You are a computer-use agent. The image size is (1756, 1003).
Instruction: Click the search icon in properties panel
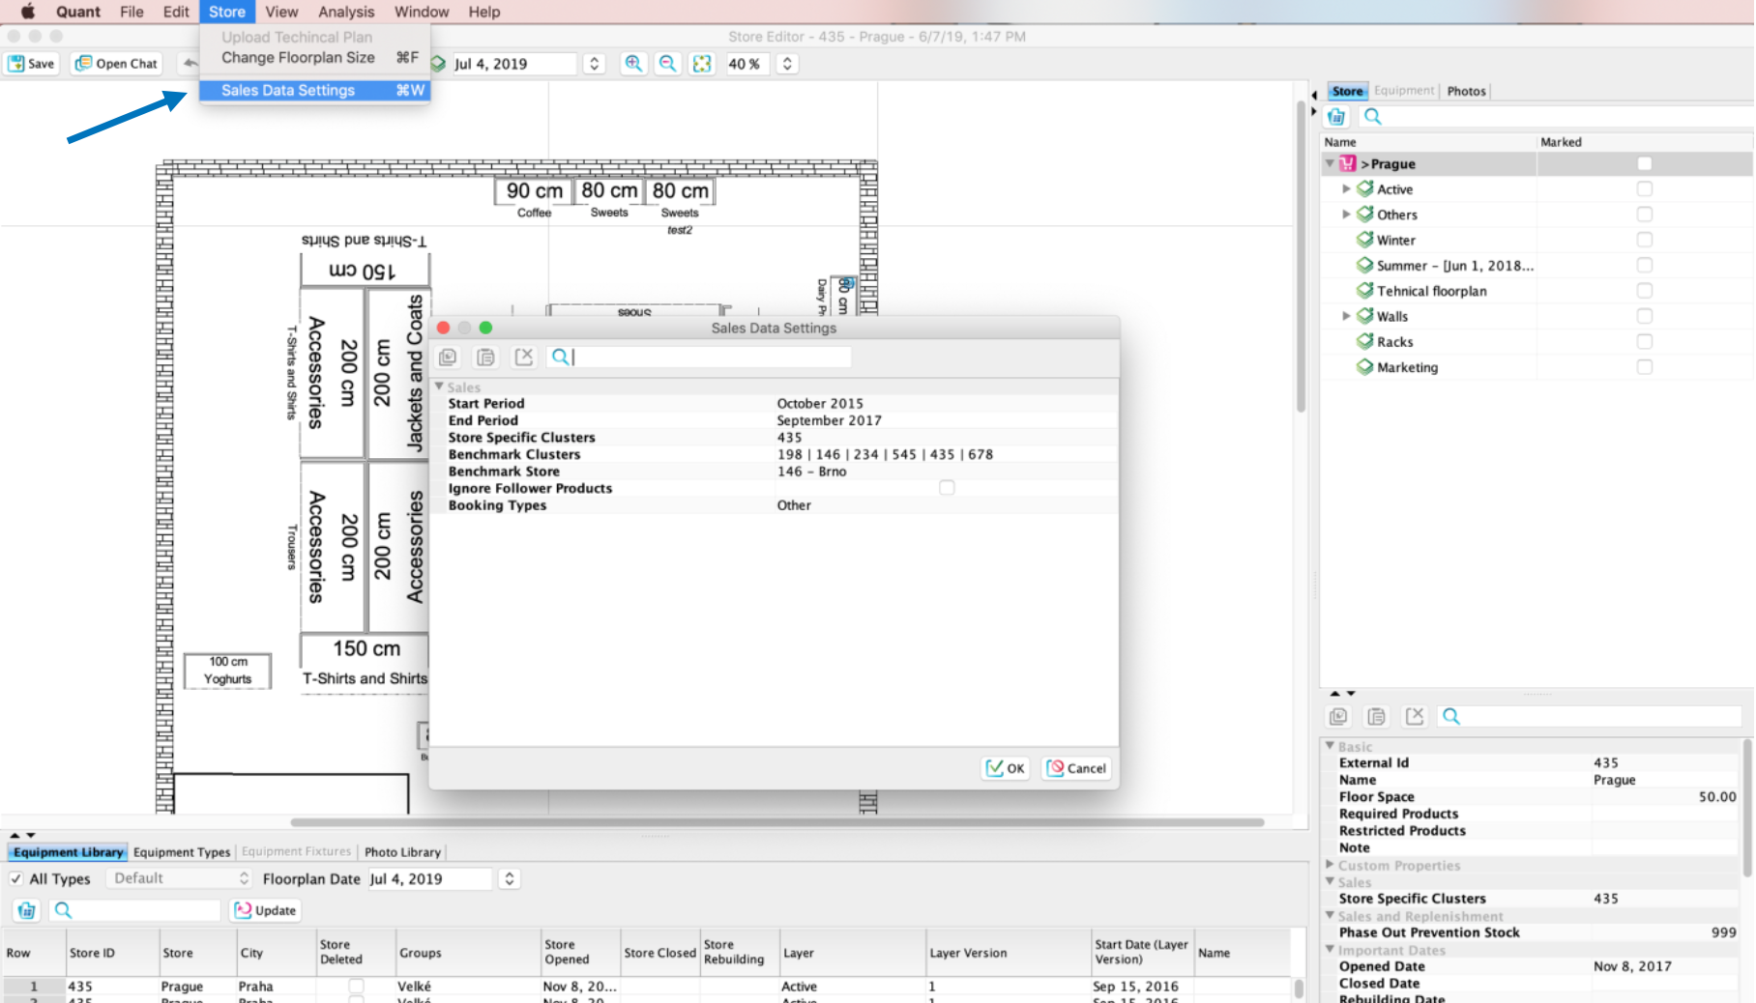1450,716
